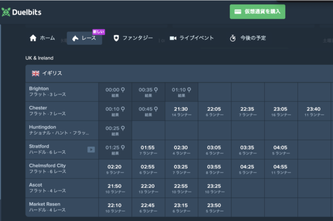The width and height of the screenshot is (333, 221).
Task: Open the ファンタジー tab
Action: (x=133, y=38)
